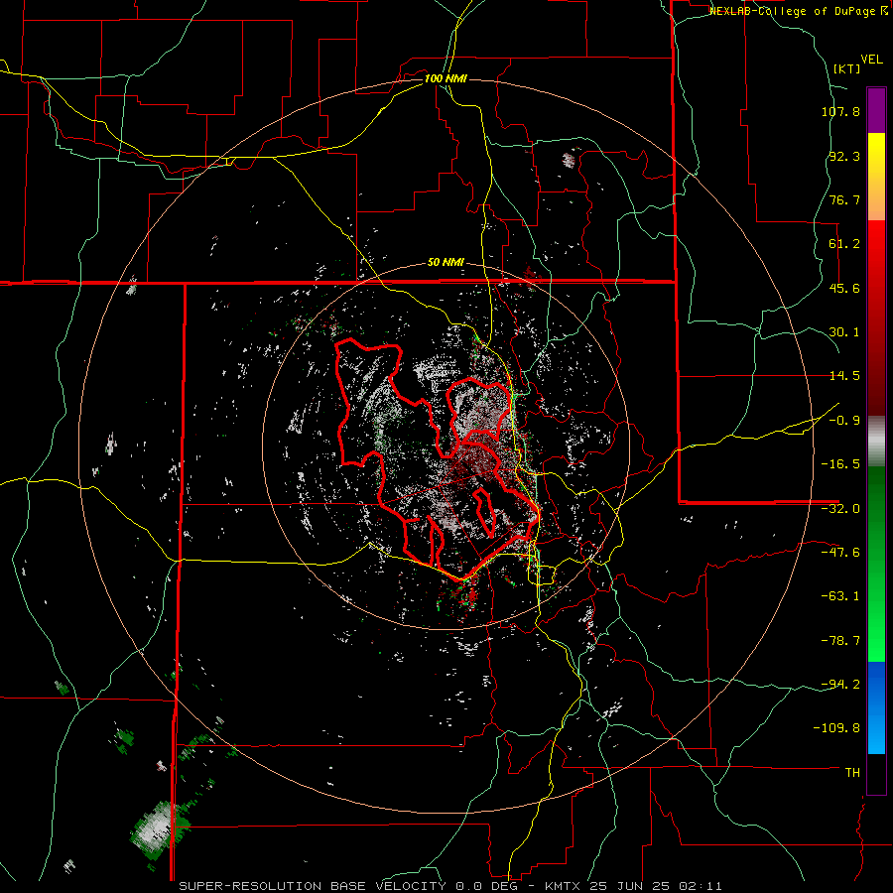Pick the gray segment of velocity color bar
Image resolution: width=893 pixels, height=893 pixels.
pyautogui.click(x=876, y=442)
